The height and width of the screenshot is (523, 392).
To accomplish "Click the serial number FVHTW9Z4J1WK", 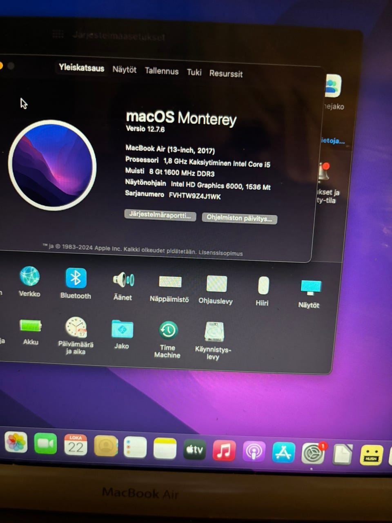I will click(x=195, y=196).
